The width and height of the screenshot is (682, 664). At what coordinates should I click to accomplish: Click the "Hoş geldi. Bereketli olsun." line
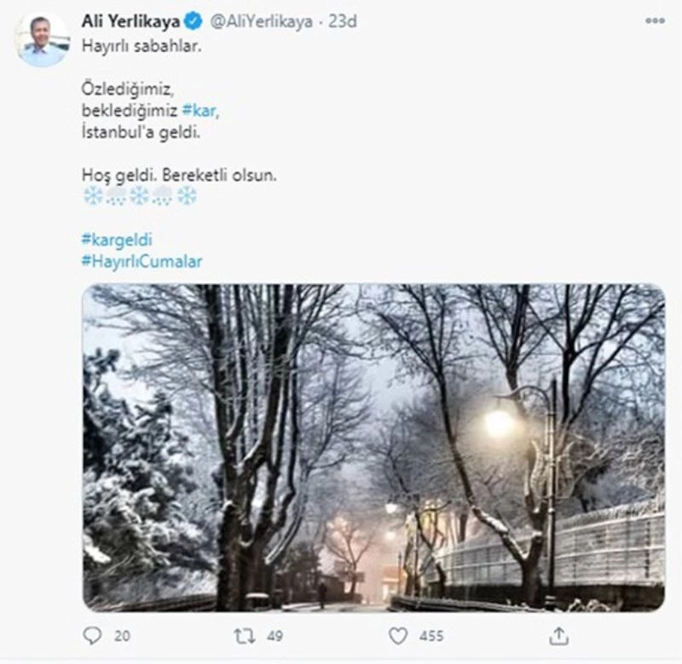click(x=179, y=175)
